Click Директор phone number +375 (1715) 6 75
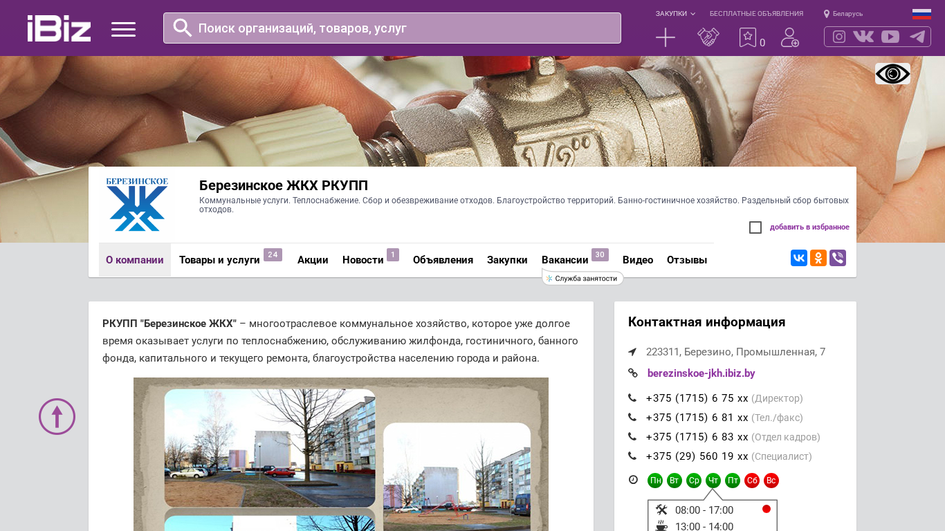Image resolution: width=945 pixels, height=531 pixels. pyautogui.click(x=697, y=398)
